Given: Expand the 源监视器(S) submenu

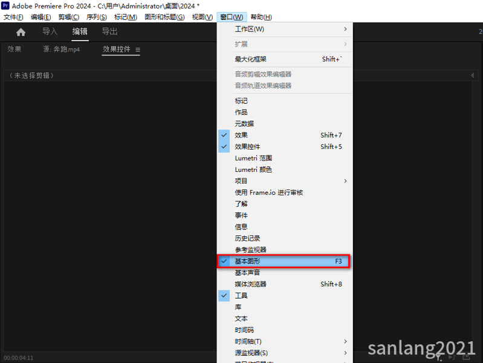Looking at the screenshot, I should (x=285, y=353).
